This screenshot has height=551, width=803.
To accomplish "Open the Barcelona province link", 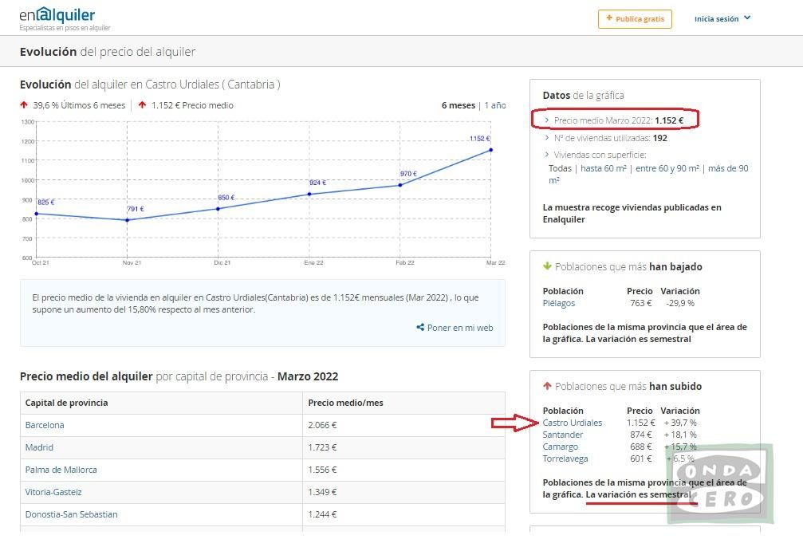I will [45, 425].
